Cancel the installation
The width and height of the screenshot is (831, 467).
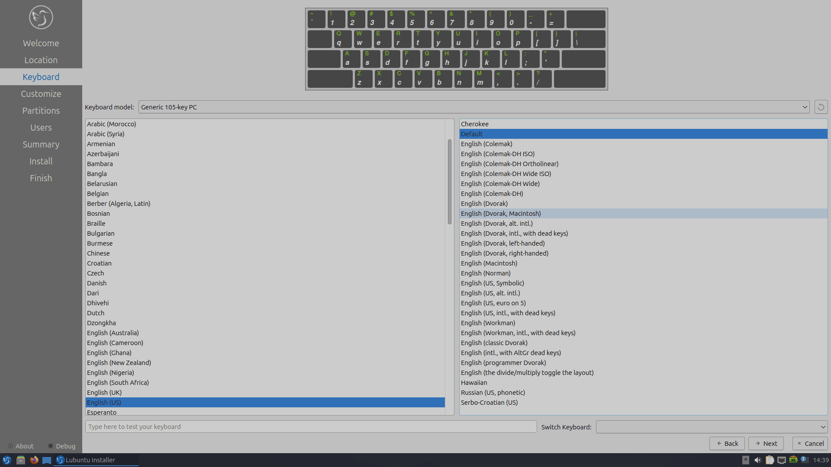(810, 444)
